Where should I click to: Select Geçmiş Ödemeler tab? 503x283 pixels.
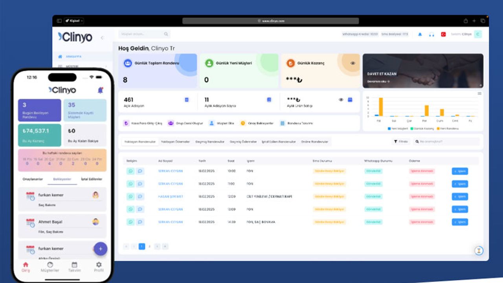tap(243, 141)
